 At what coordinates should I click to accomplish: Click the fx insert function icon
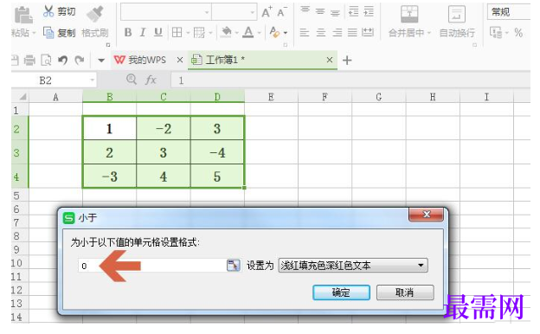[x=151, y=80]
